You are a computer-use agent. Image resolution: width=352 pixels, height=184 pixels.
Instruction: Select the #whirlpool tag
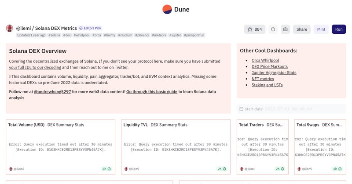pyautogui.click(x=81, y=35)
